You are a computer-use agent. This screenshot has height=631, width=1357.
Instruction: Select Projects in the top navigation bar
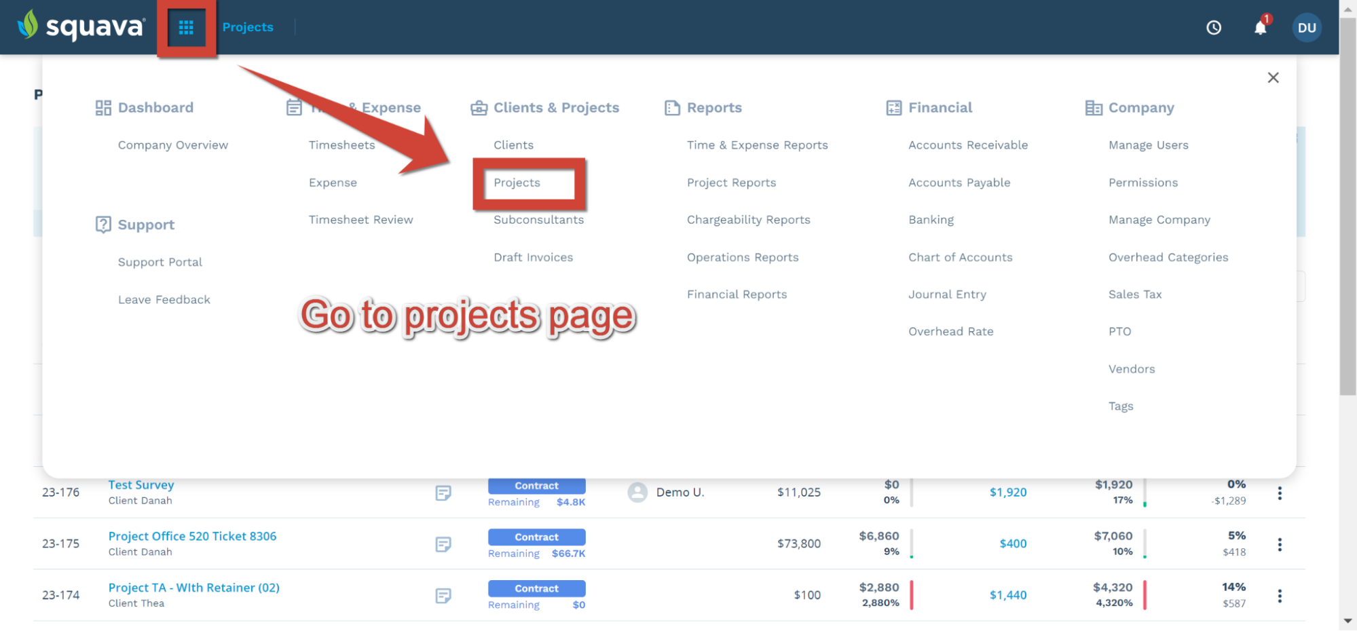248,27
